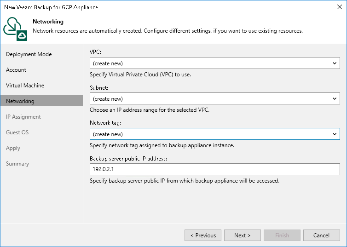
Task: Click the 'Network tag:' label
Action: (x=105, y=123)
